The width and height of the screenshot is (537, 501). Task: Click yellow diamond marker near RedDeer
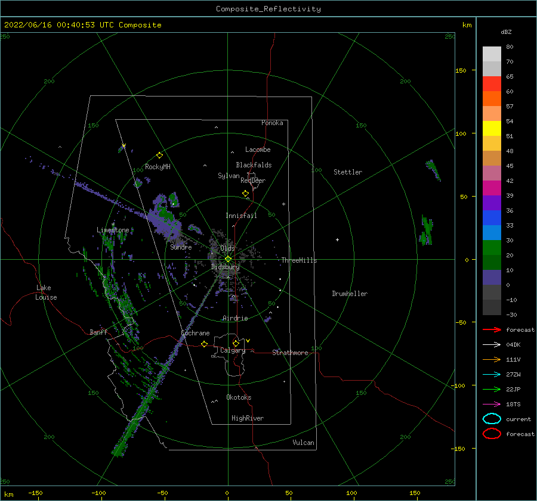[245, 194]
